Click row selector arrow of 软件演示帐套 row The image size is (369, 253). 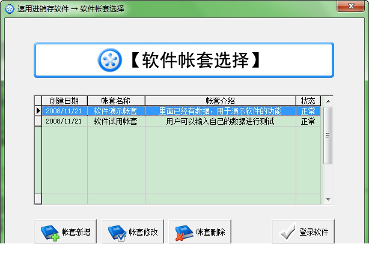pyautogui.click(x=38, y=111)
